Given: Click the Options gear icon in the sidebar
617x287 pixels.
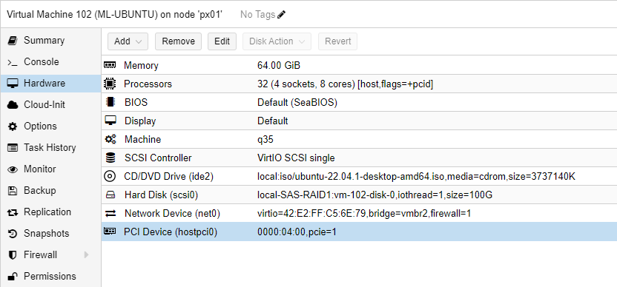Looking at the screenshot, I should pos(13,126).
